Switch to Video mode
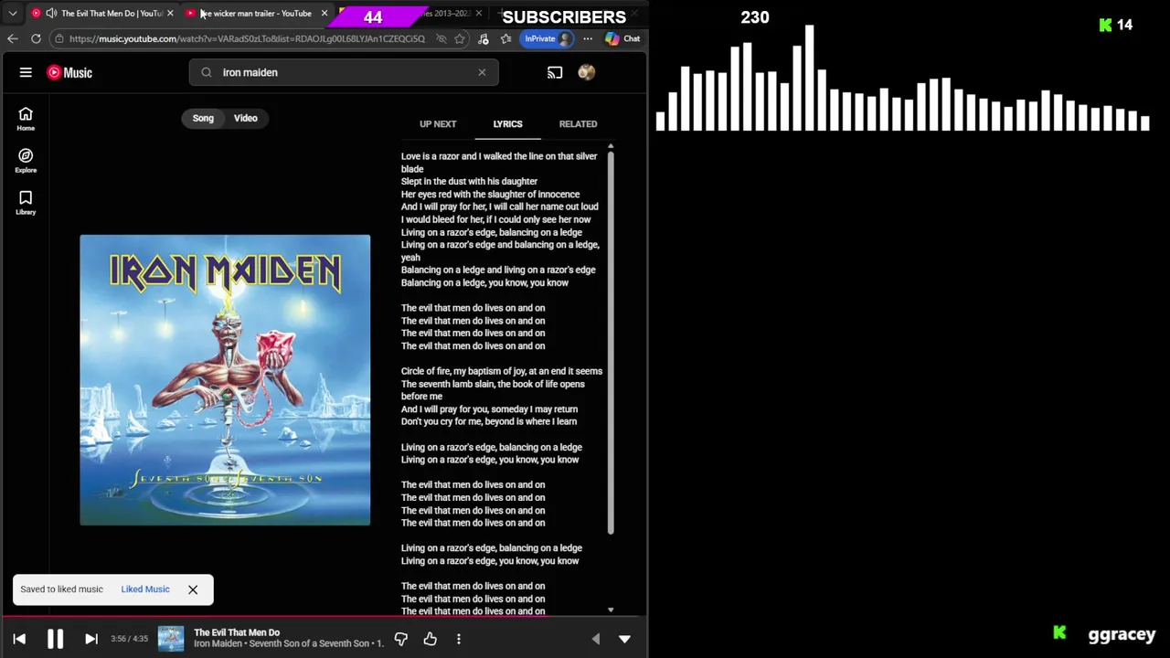 [x=245, y=118]
